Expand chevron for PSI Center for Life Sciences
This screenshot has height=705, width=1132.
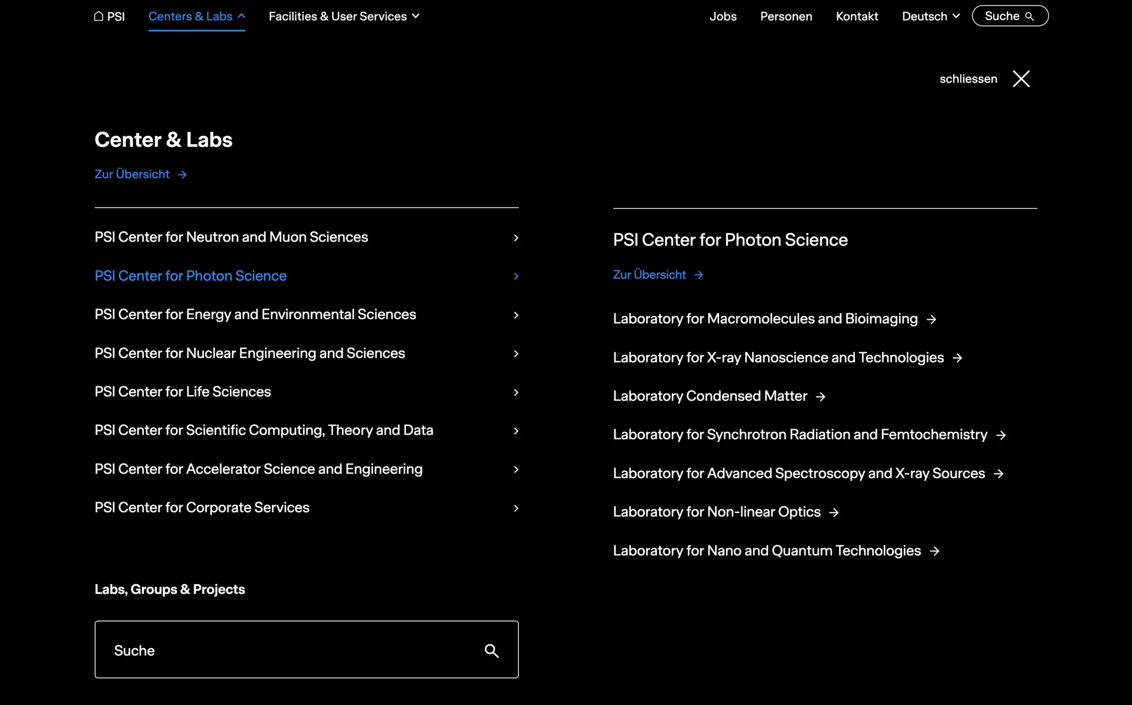coord(516,392)
